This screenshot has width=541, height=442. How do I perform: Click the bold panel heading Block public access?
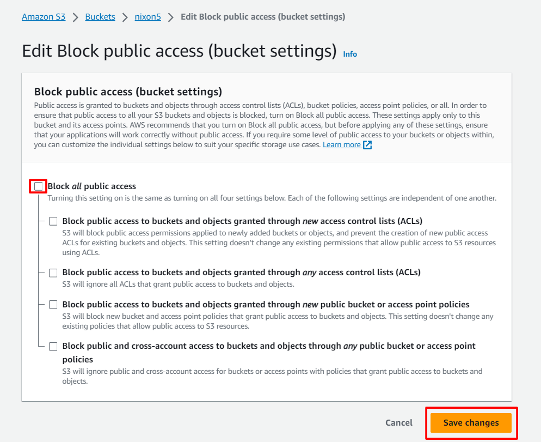(128, 91)
